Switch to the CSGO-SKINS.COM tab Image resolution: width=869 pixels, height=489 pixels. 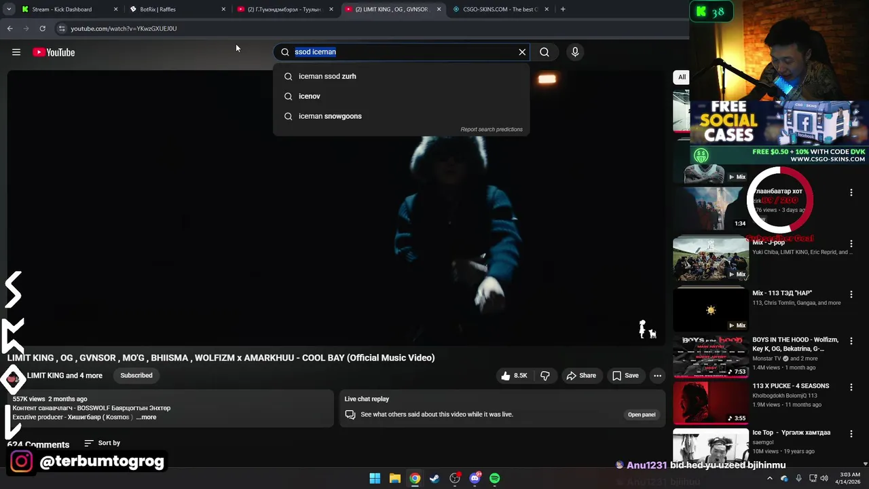point(501,10)
